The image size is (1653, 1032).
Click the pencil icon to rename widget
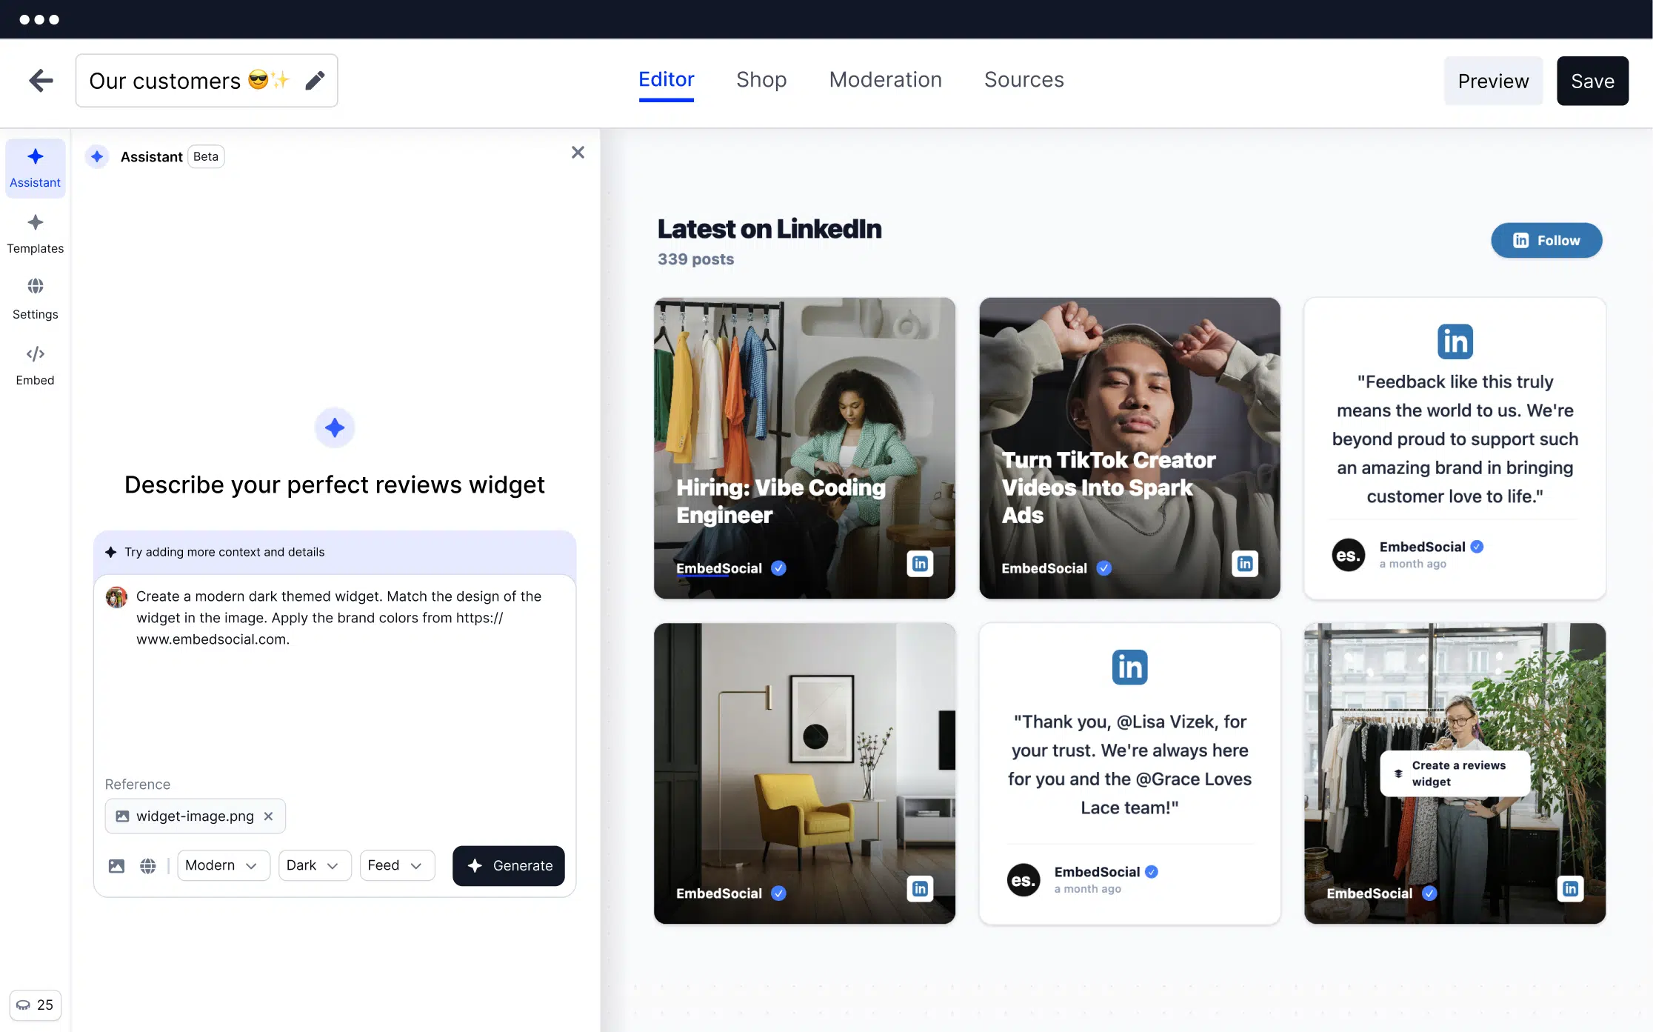click(315, 81)
